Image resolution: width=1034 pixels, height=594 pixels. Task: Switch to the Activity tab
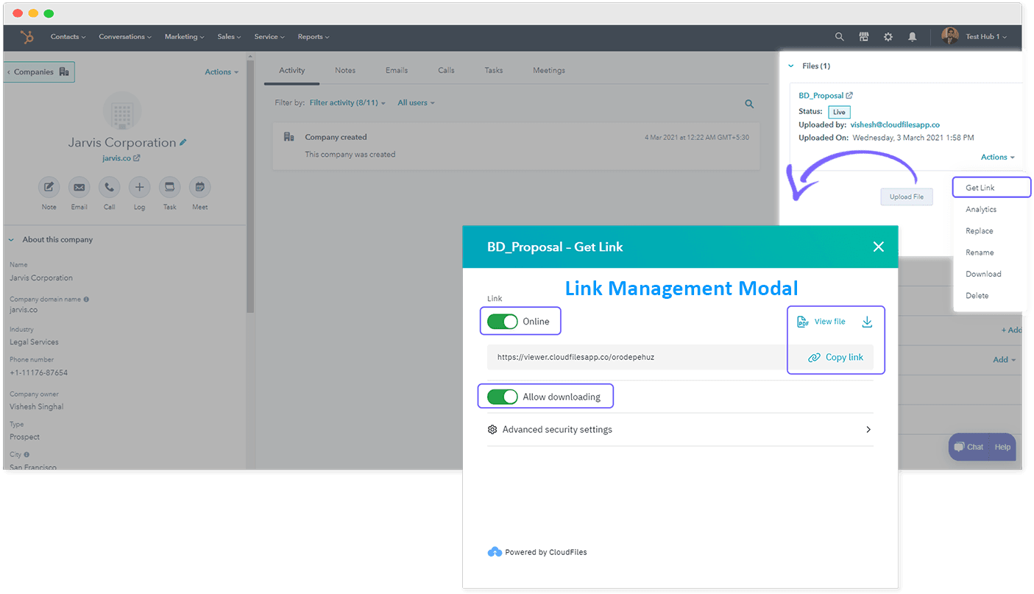(x=292, y=71)
